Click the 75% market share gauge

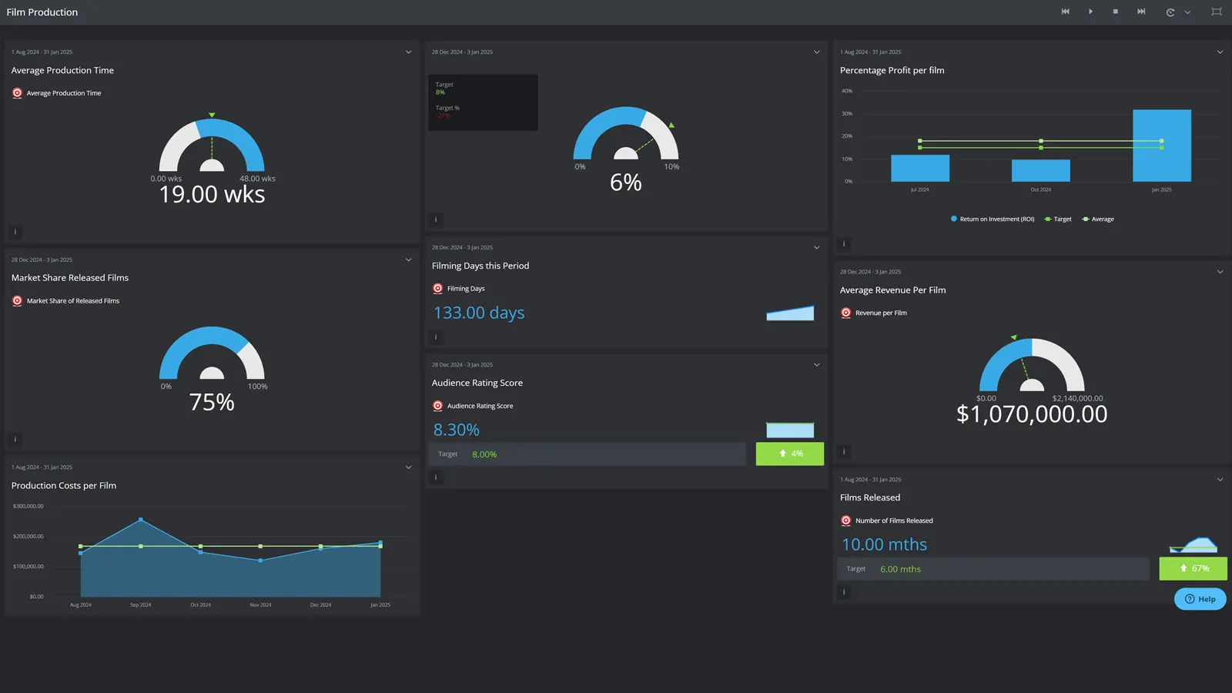212,353
